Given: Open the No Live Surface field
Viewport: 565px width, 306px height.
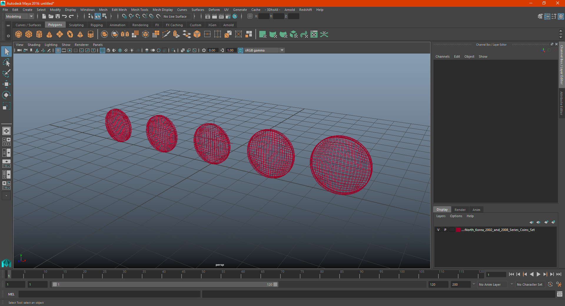Looking at the screenshot, I should [x=177, y=16].
